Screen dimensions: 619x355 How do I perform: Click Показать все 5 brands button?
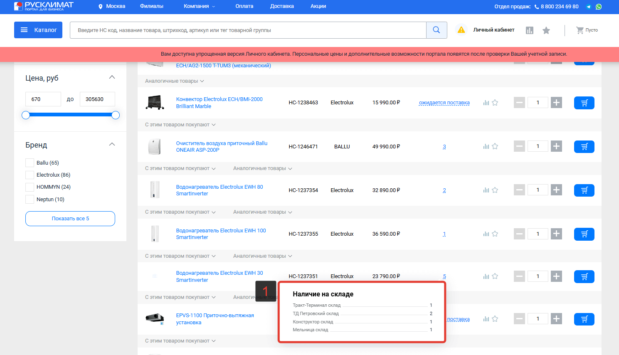click(x=70, y=219)
